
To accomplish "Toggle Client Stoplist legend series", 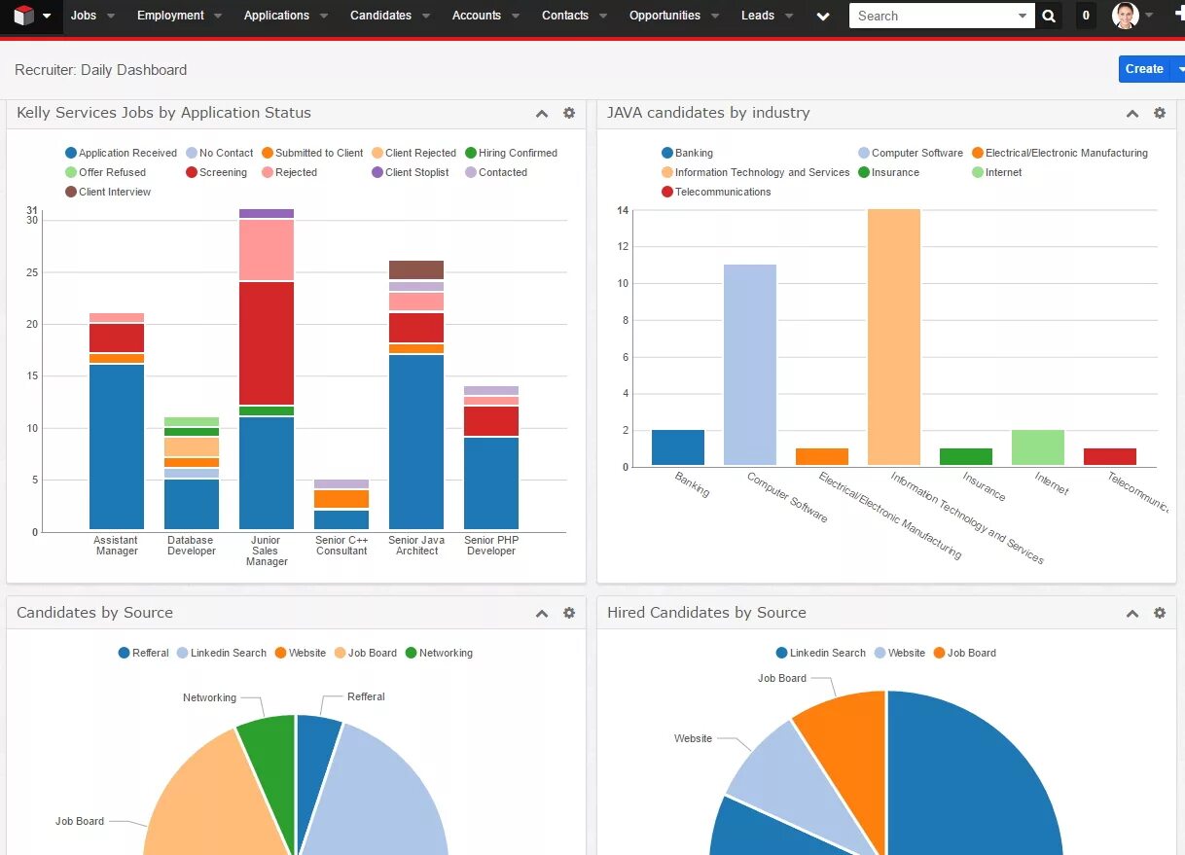I will (x=410, y=172).
